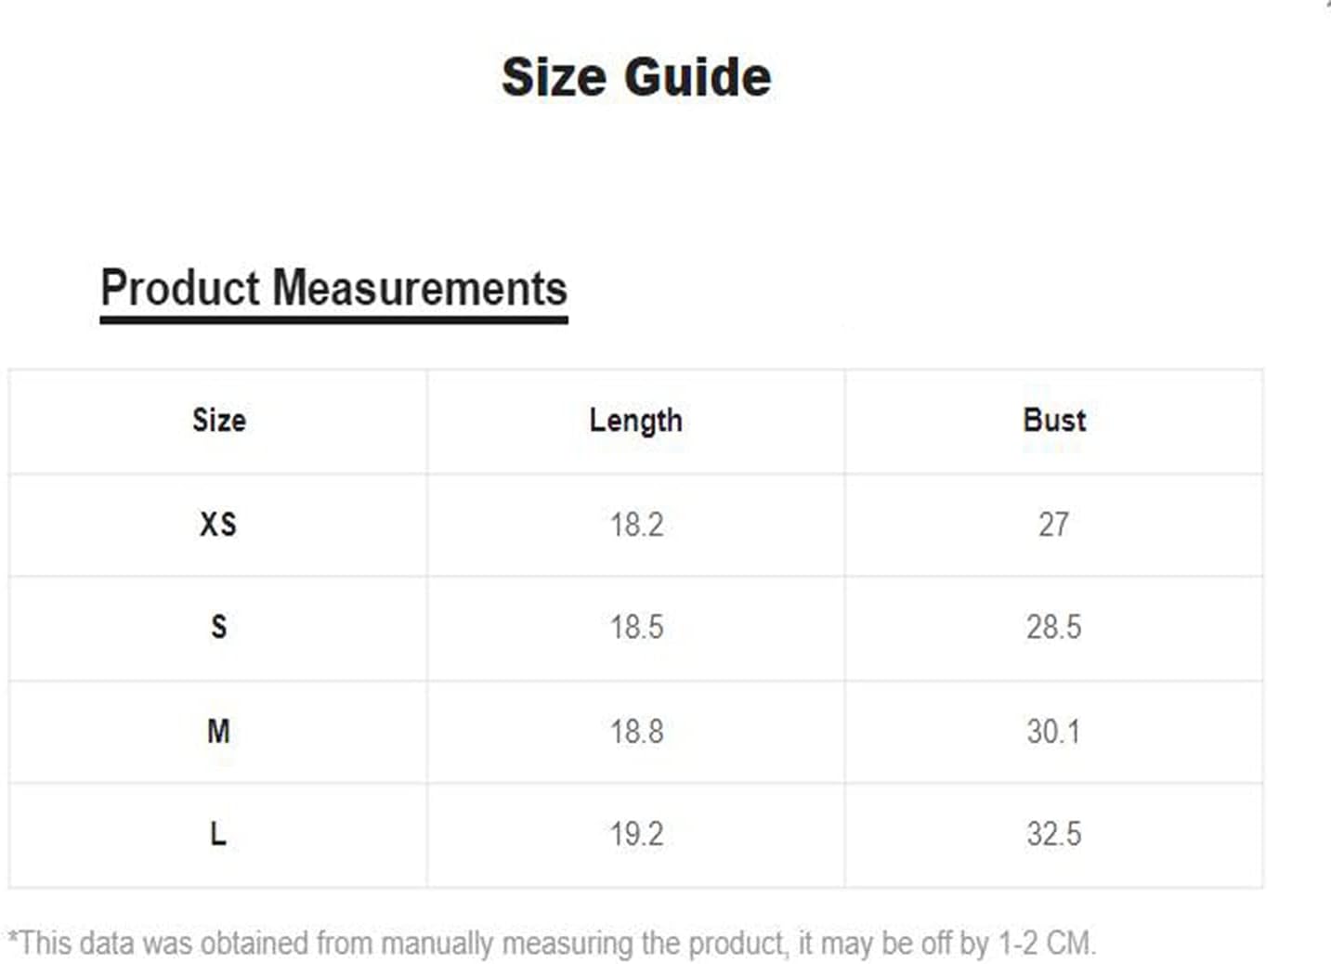Click the XS length value 18.2
This screenshot has width=1331, height=964.
pyautogui.click(x=636, y=525)
